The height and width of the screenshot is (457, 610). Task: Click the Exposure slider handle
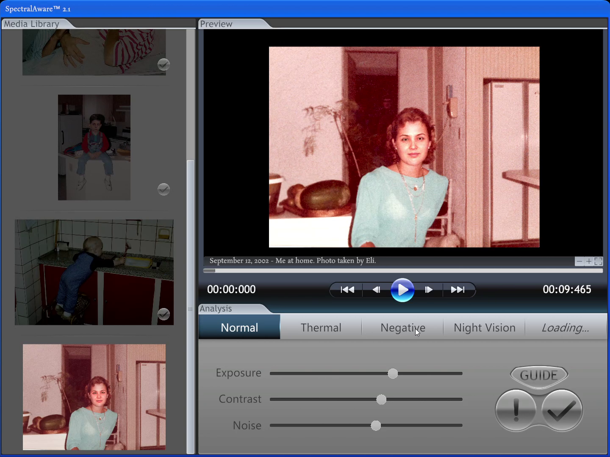[393, 374]
